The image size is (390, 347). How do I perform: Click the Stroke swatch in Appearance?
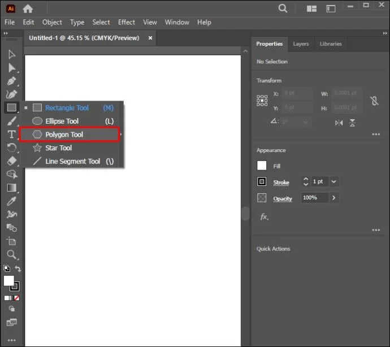[x=262, y=181]
